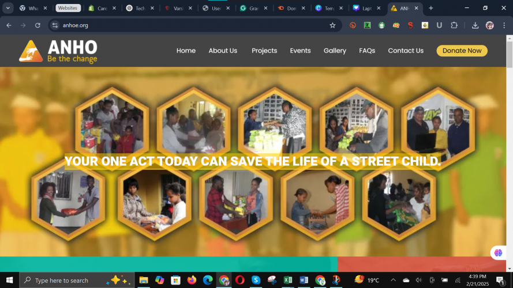
Task: Open Excel from the taskbar
Action: (288, 280)
